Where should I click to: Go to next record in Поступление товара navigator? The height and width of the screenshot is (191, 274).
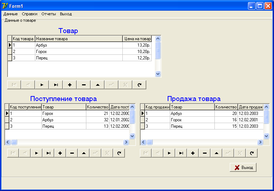[x=36, y=153]
